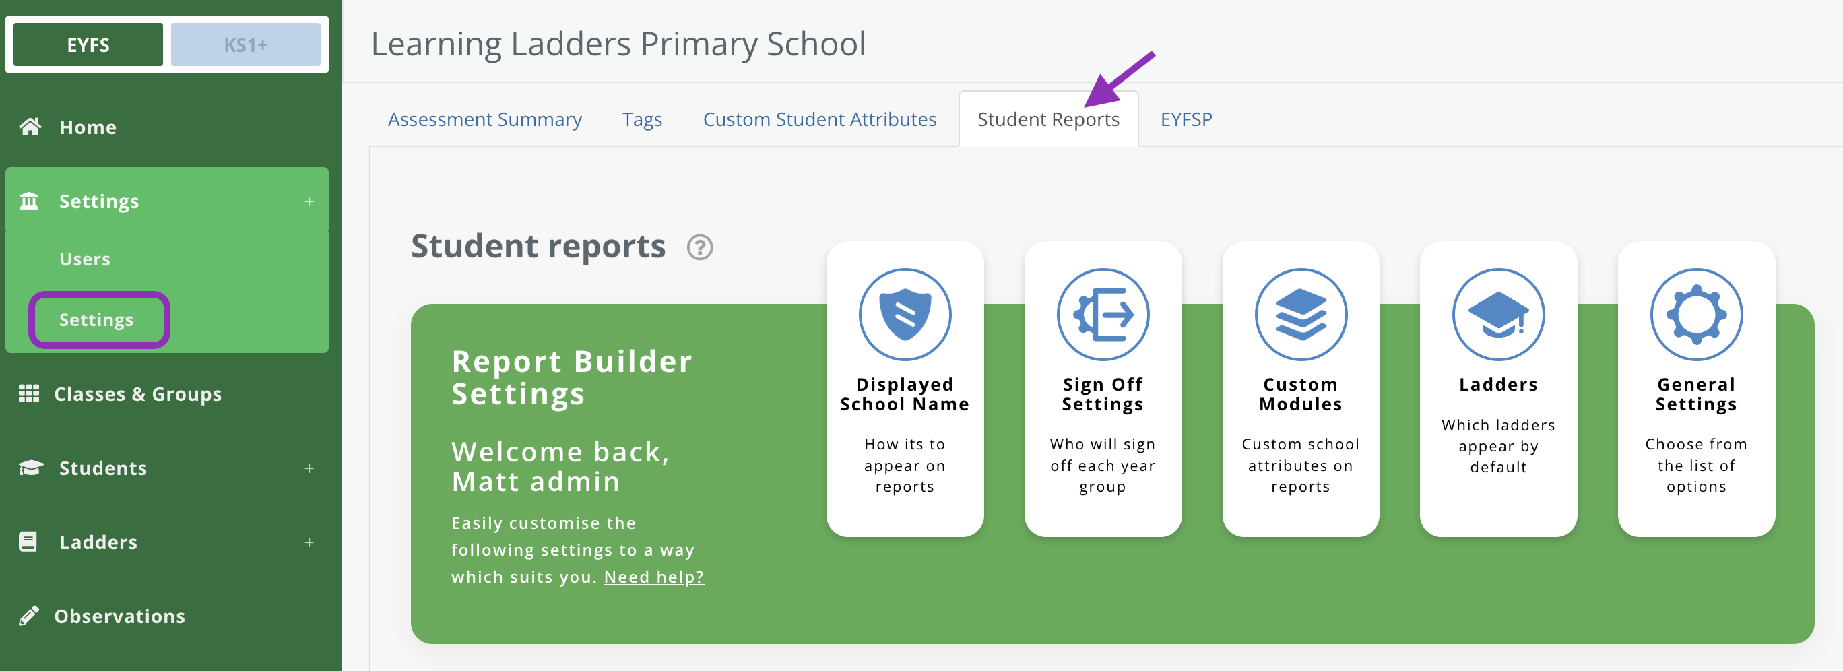The height and width of the screenshot is (671, 1843).
Task: Click the Home house icon
Action: click(x=30, y=127)
